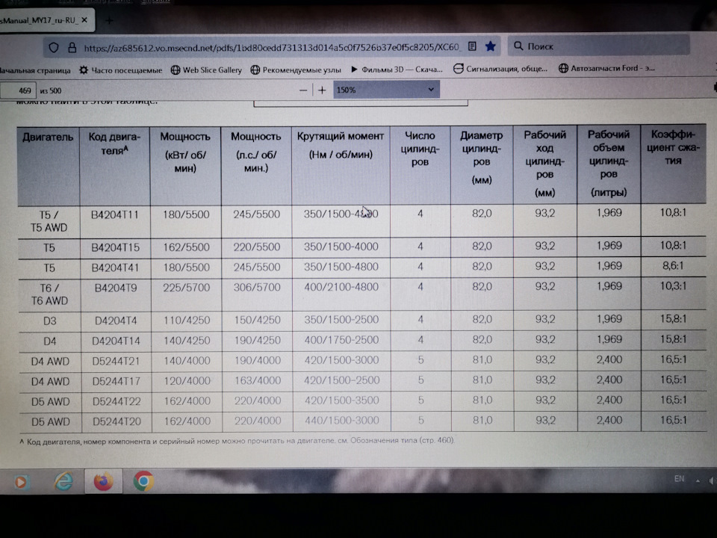The image size is (717, 538).
Task: Click engine code cell D5244T20
Action: [117, 421]
